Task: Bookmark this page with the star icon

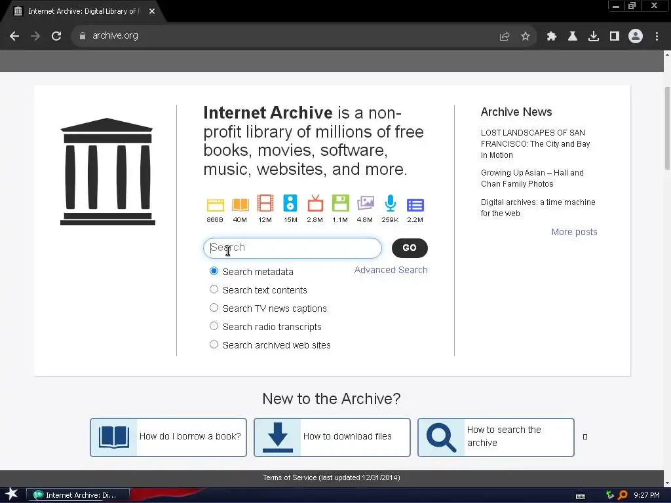Action: (x=526, y=37)
